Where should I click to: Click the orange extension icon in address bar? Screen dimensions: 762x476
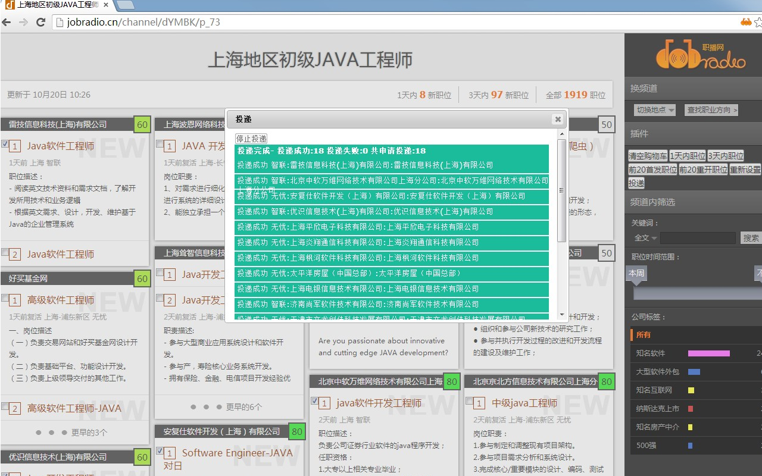pyautogui.click(x=745, y=23)
